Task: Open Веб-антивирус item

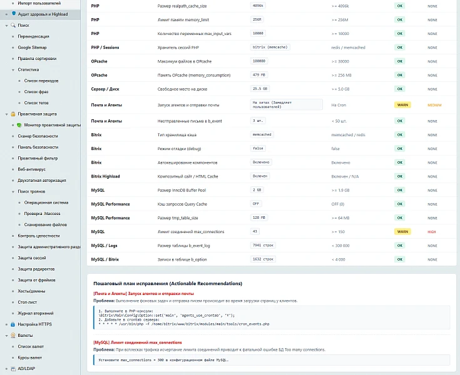Action: tap(32, 169)
